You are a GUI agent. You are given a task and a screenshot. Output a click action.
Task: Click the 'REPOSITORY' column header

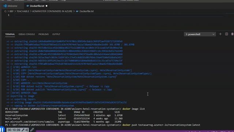click(x=12, y=112)
